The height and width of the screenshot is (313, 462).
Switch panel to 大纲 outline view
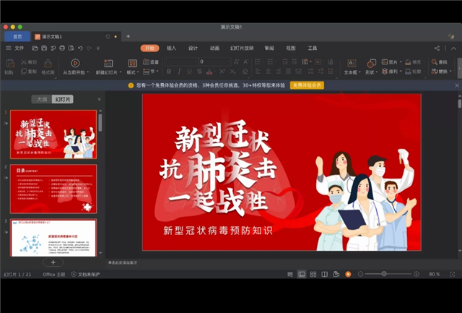42,99
